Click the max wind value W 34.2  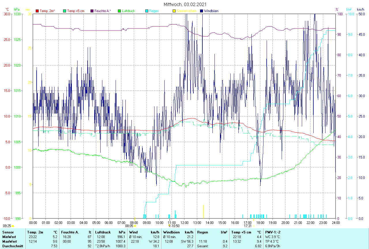pyautogui.click(x=154, y=242)
